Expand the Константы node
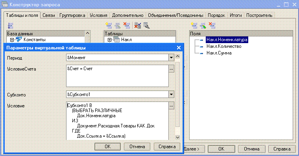Screen dimensions: 299x156 click(x=12, y=40)
